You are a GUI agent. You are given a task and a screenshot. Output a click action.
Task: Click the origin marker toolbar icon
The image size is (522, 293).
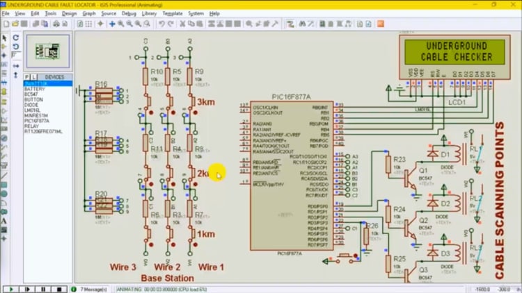100,24
